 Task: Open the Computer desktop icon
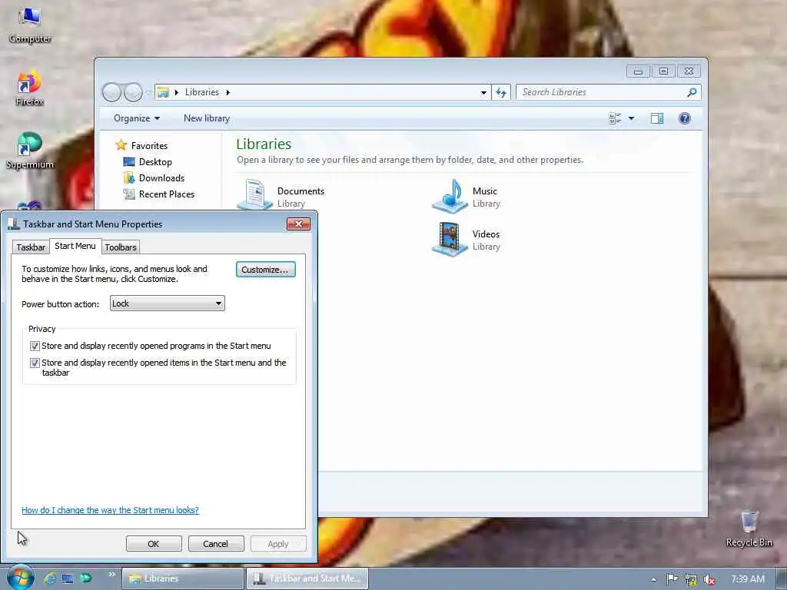click(x=30, y=24)
